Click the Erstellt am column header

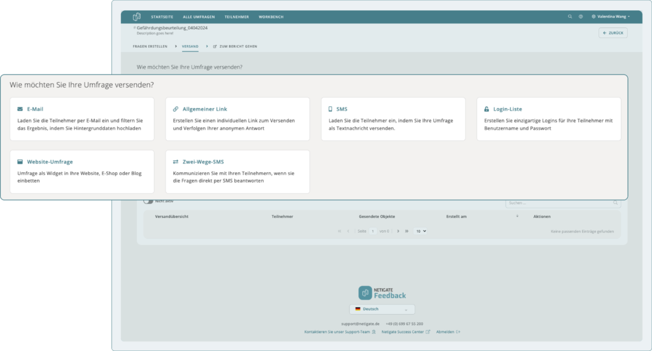coord(456,216)
